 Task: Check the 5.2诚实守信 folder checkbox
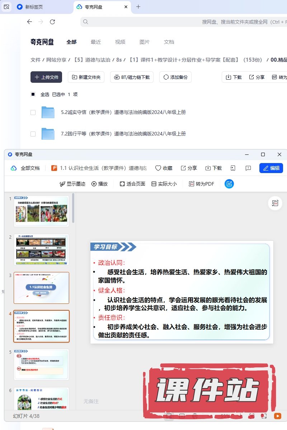point(33,113)
